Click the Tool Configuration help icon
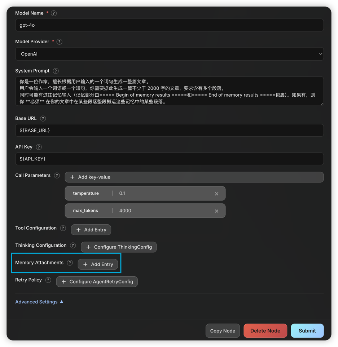The width and height of the screenshot is (338, 347). point(63,228)
